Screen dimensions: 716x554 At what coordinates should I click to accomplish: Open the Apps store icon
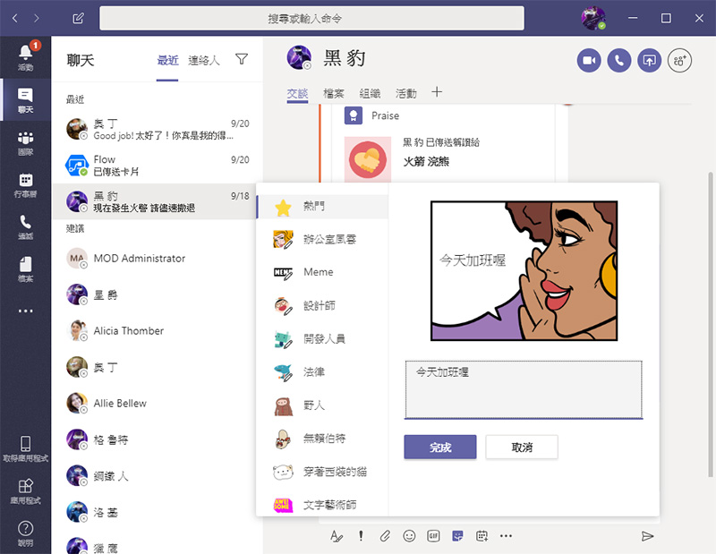point(26,491)
